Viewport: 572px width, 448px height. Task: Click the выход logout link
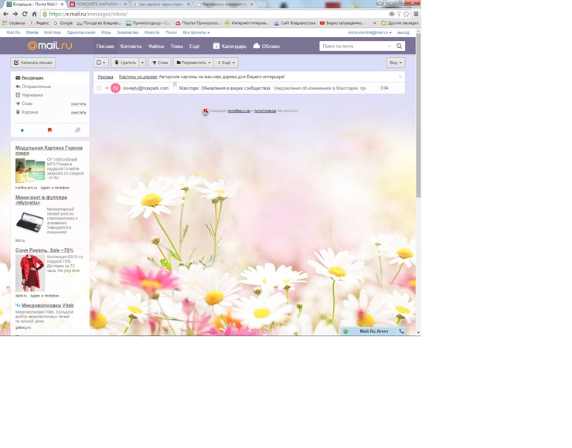(403, 32)
